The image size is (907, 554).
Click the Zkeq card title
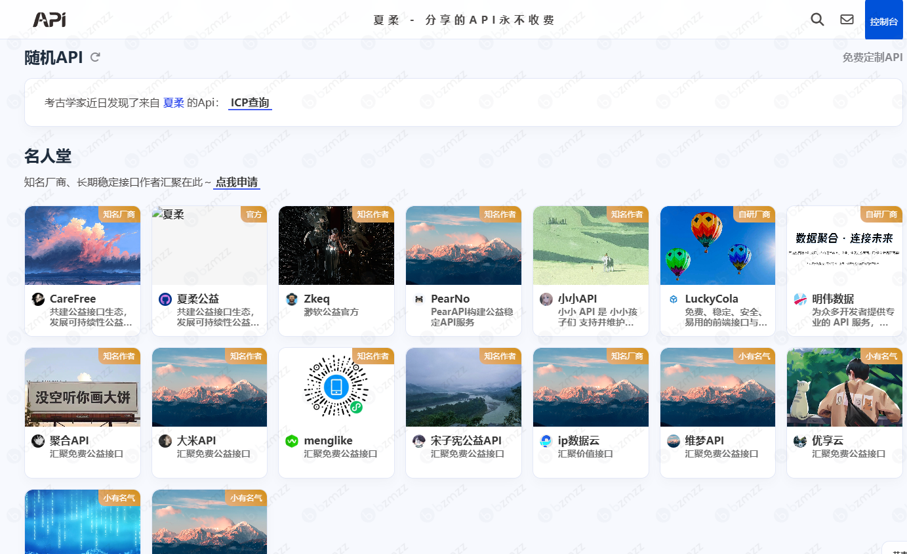tap(317, 299)
